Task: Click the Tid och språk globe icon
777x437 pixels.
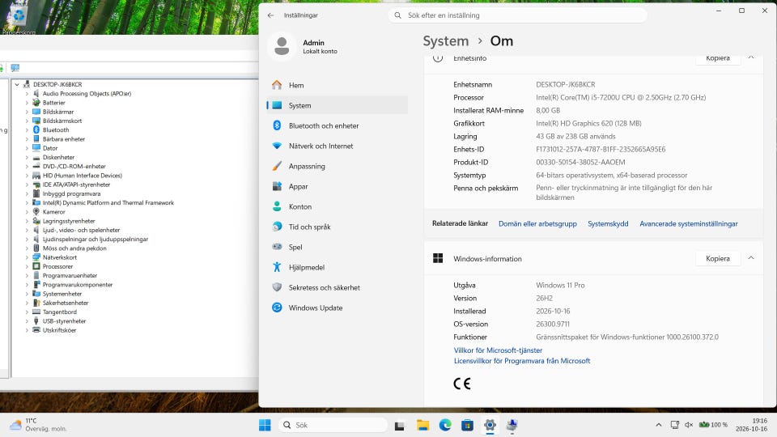Action: pos(277,227)
